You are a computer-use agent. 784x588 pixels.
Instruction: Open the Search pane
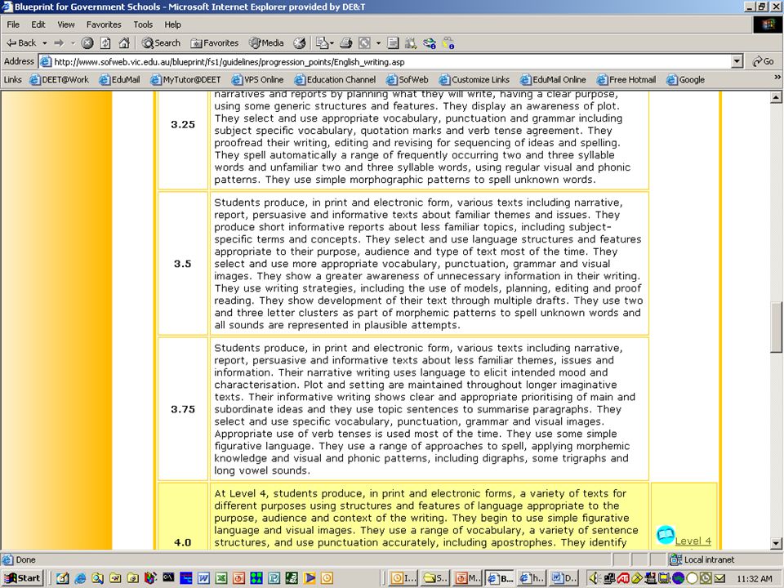point(161,43)
